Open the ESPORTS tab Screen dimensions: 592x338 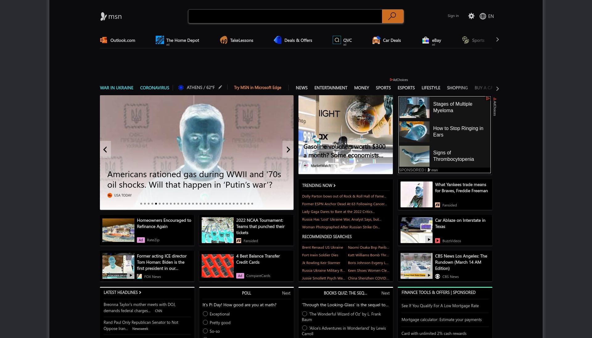[x=406, y=88]
